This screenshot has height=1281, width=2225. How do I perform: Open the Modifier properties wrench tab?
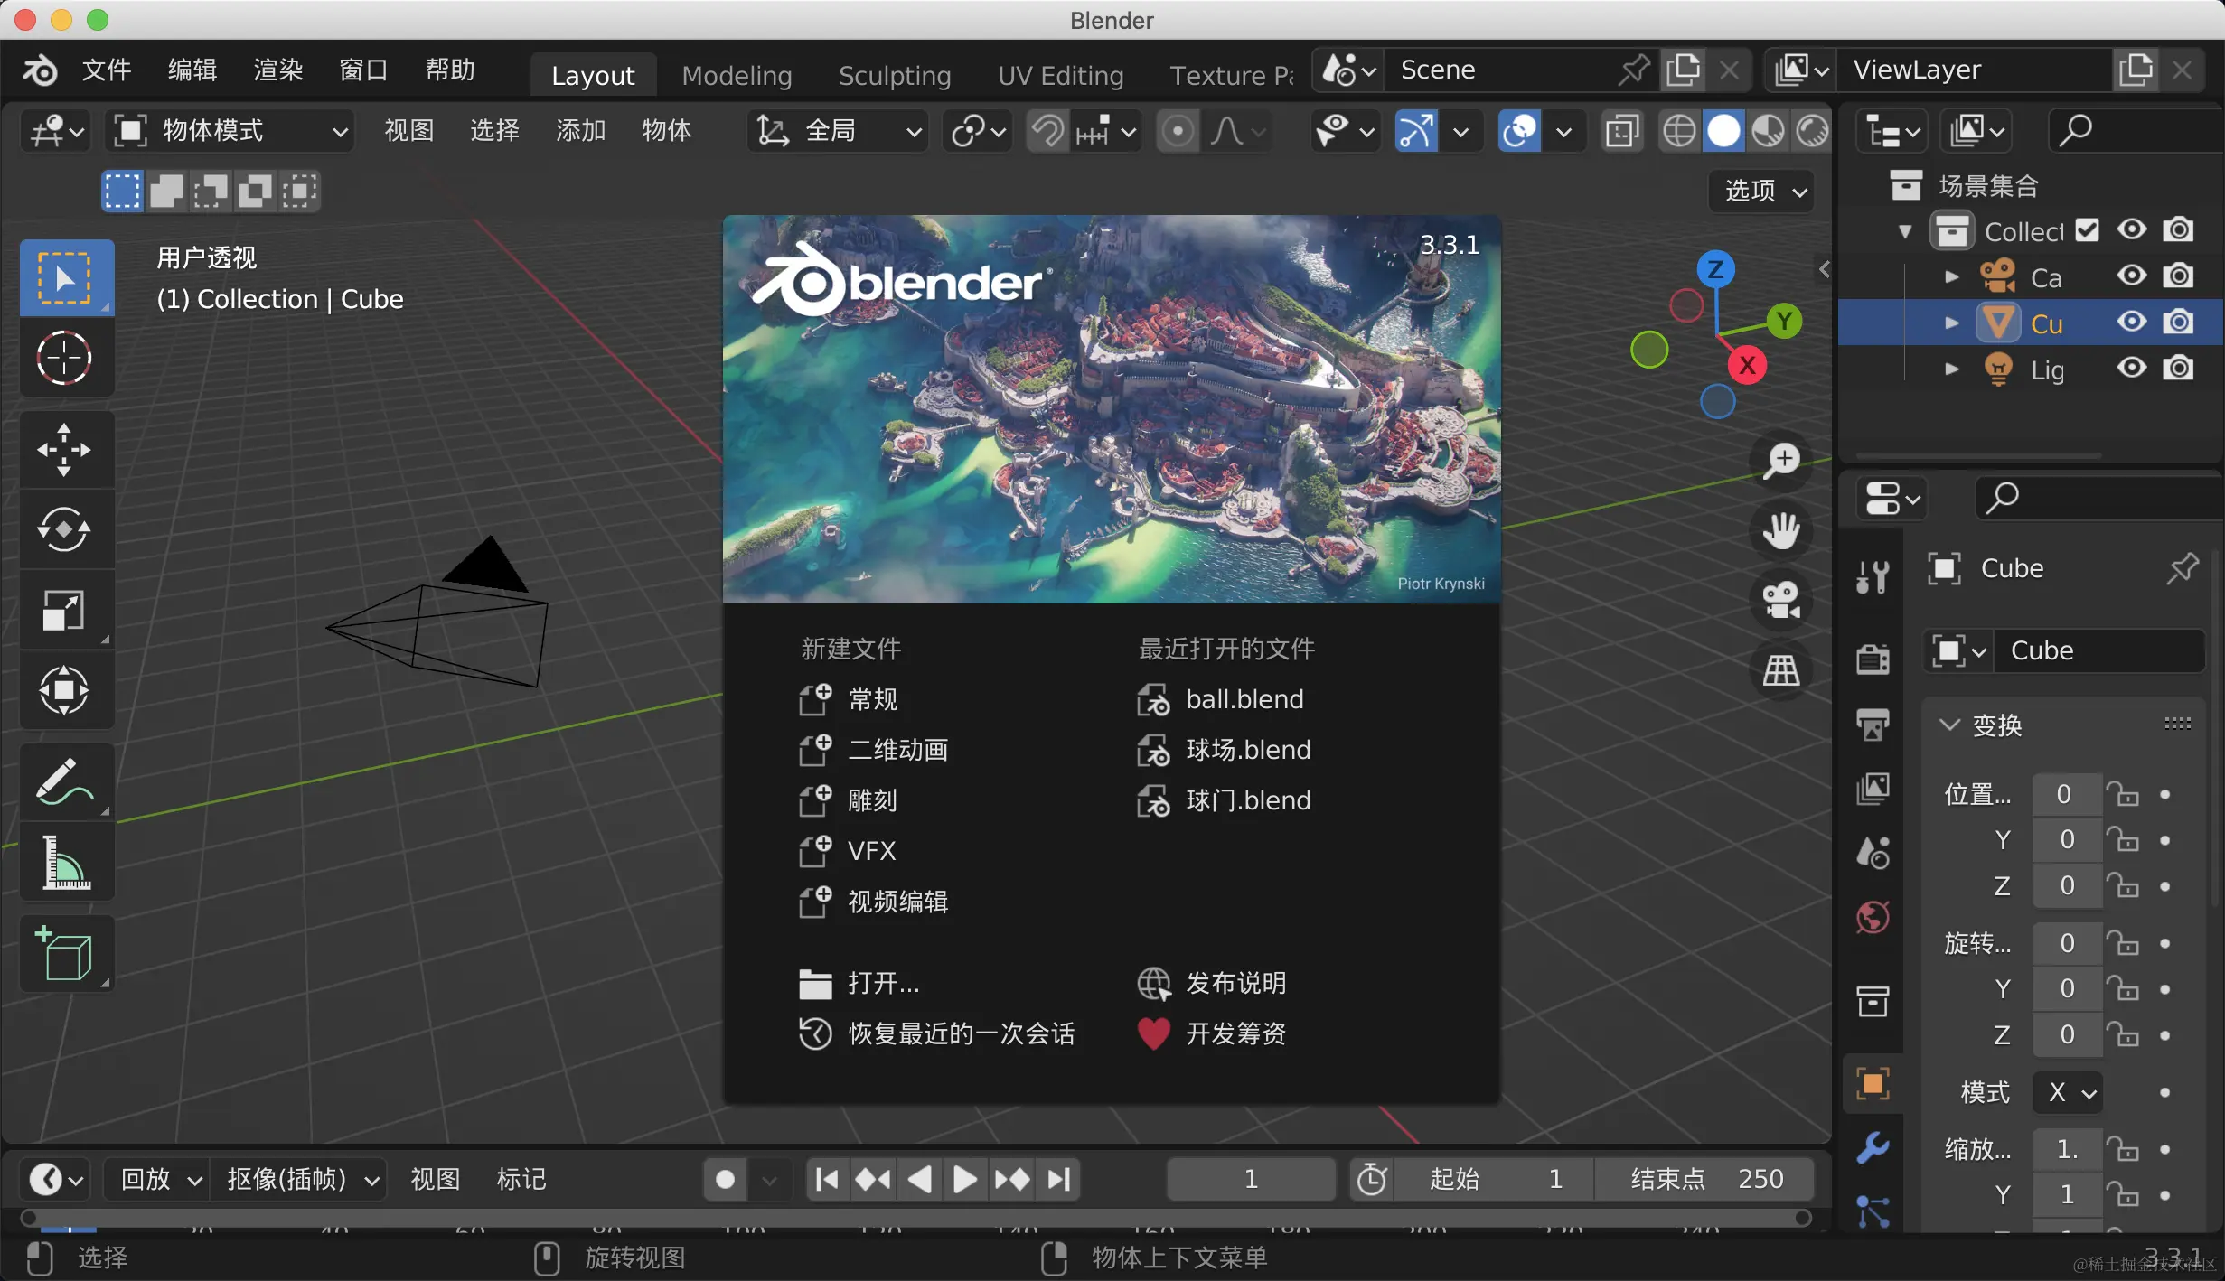click(1873, 1147)
